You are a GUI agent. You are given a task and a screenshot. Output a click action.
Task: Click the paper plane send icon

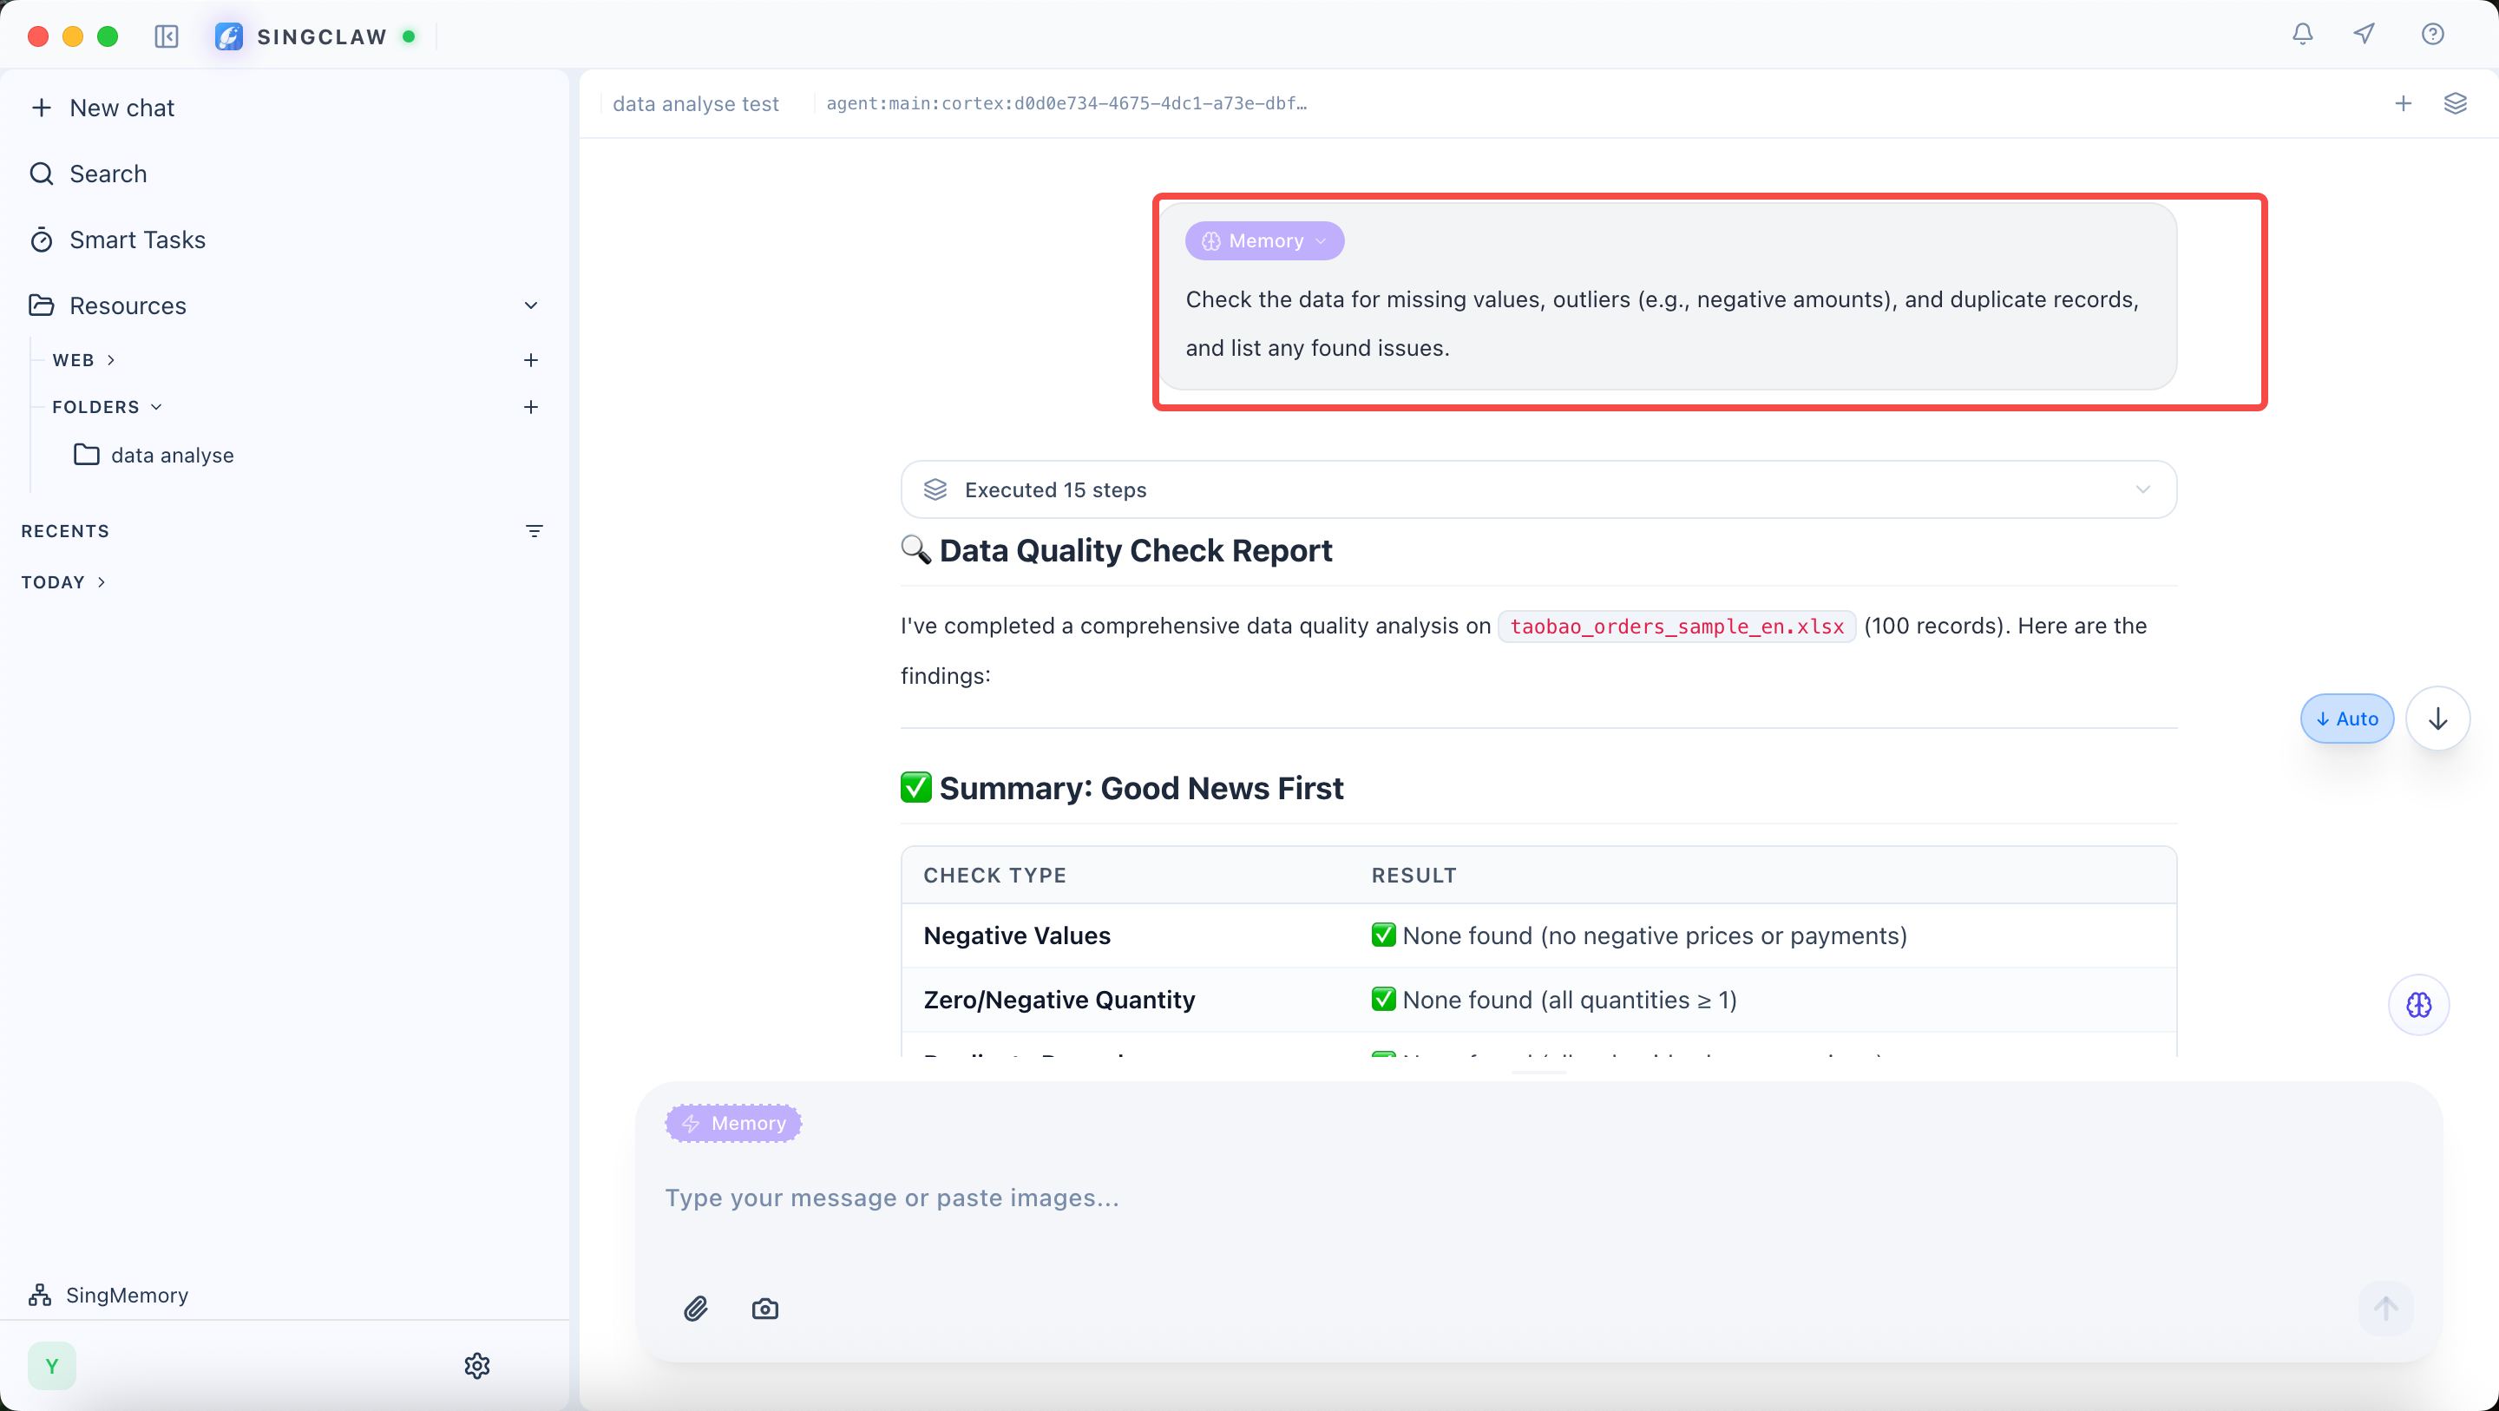click(x=2365, y=35)
